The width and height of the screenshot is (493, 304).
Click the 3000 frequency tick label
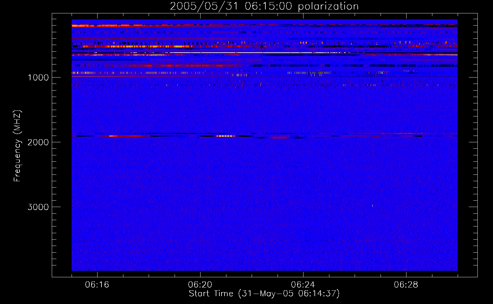coord(38,207)
